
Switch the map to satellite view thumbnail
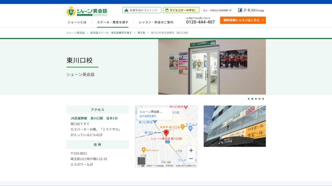click(141, 161)
